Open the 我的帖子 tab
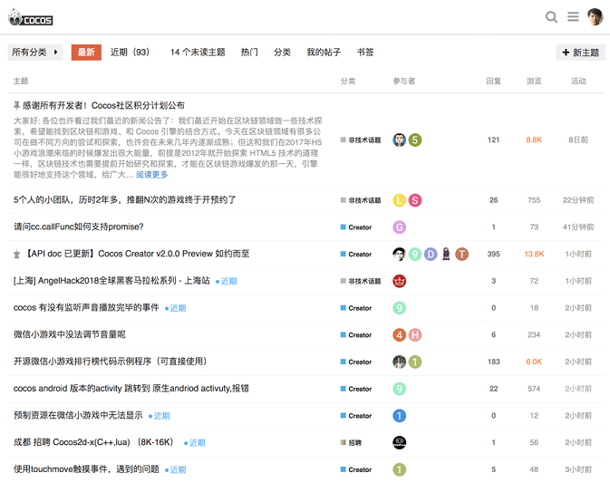Image resolution: width=610 pixels, height=483 pixels. tap(324, 53)
